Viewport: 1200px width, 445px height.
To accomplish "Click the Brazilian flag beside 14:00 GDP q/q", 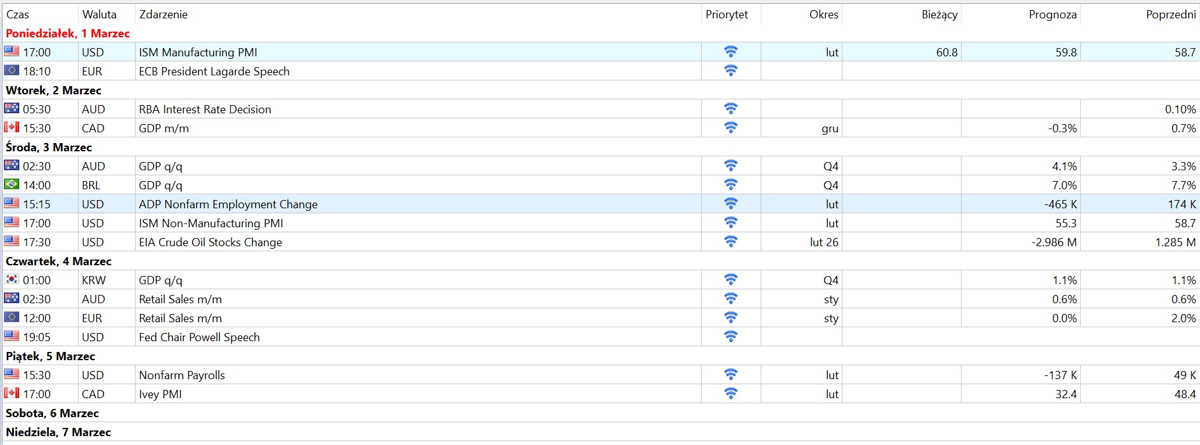I will pos(11,184).
